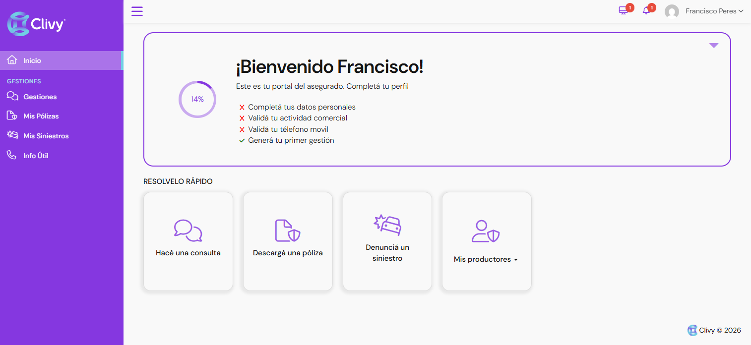Click the speech bubbles consultation icon
751x345 pixels.
click(x=188, y=230)
